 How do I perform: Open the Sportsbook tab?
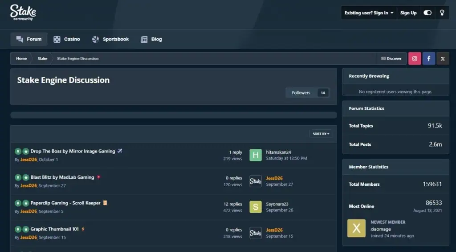click(110, 39)
